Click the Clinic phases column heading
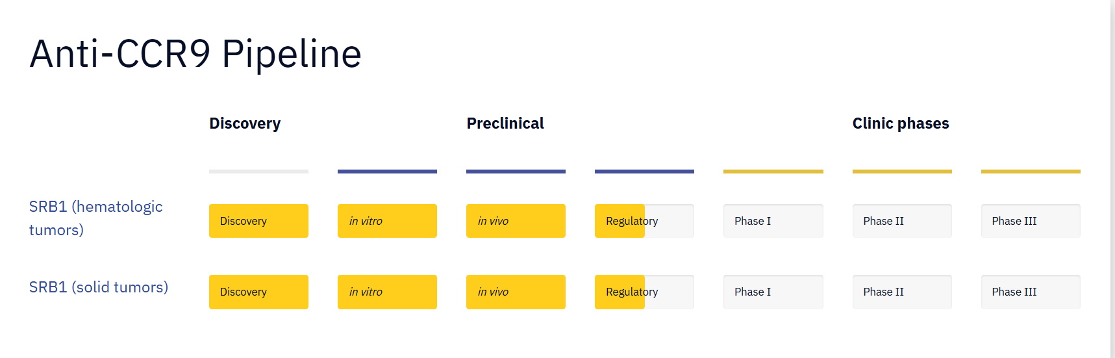1115x358 pixels. click(901, 123)
